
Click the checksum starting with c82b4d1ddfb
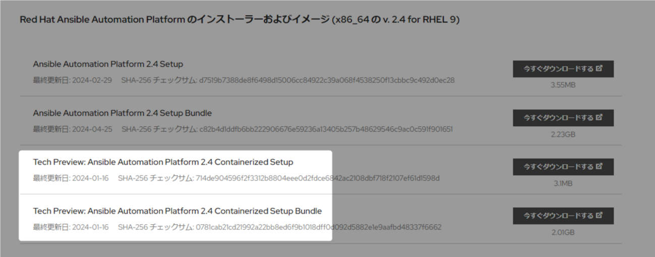coord(326,129)
